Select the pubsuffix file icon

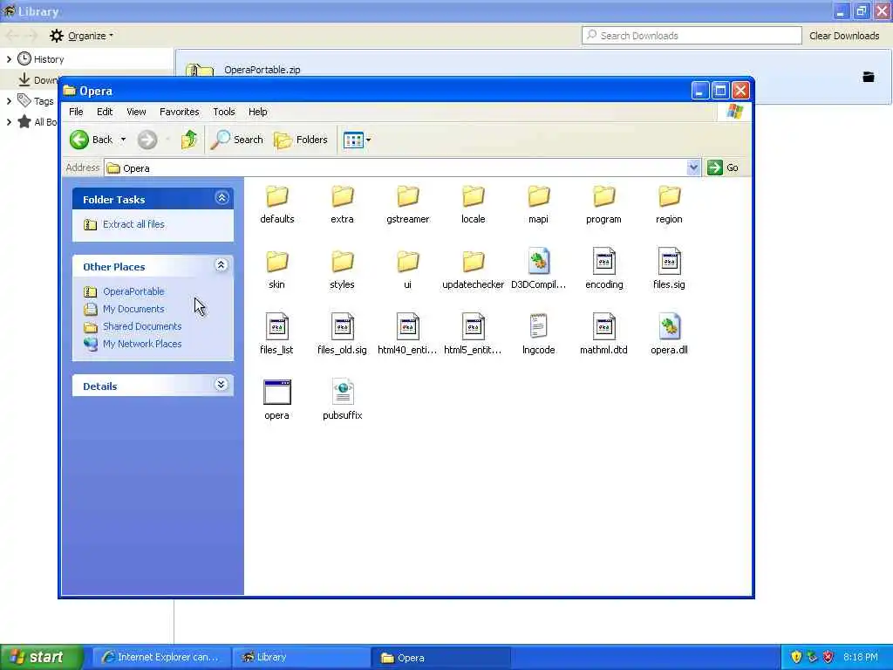[342, 392]
